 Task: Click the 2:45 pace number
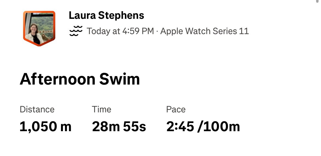click(x=180, y=127)
